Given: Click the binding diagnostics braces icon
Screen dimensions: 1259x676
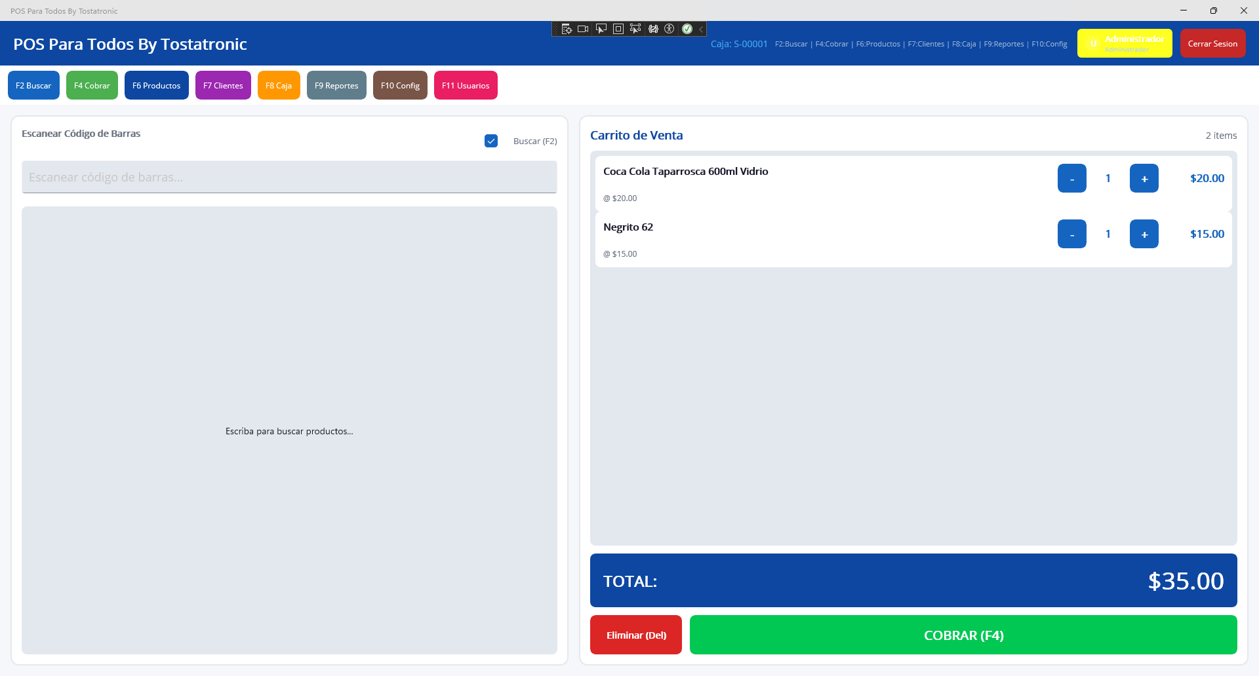Looking at the screenshot, I should click(653, 29).
